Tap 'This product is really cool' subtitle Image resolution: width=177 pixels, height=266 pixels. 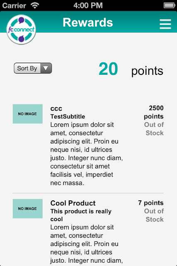81,215
